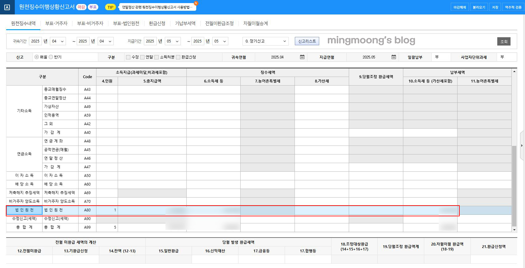Click the 부표 status badge
This screenshot has width=525, height=268.
pos(93,7)
